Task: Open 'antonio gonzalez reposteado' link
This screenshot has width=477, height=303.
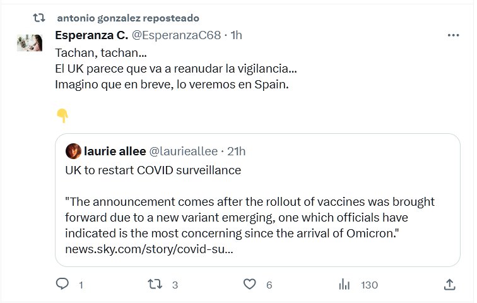Action: coord(127,18)
